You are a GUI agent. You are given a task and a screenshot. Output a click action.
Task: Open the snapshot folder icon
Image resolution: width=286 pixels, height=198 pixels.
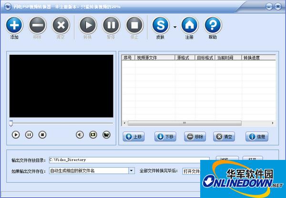click(106, 135)
